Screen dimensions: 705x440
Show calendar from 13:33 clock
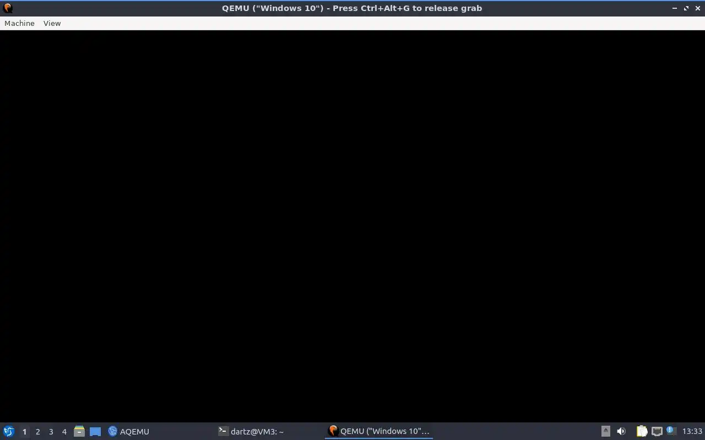click(x=692, y=431)
